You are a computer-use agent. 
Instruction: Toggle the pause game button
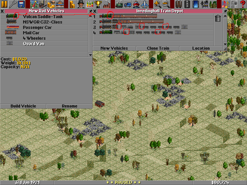click(4, 4)
